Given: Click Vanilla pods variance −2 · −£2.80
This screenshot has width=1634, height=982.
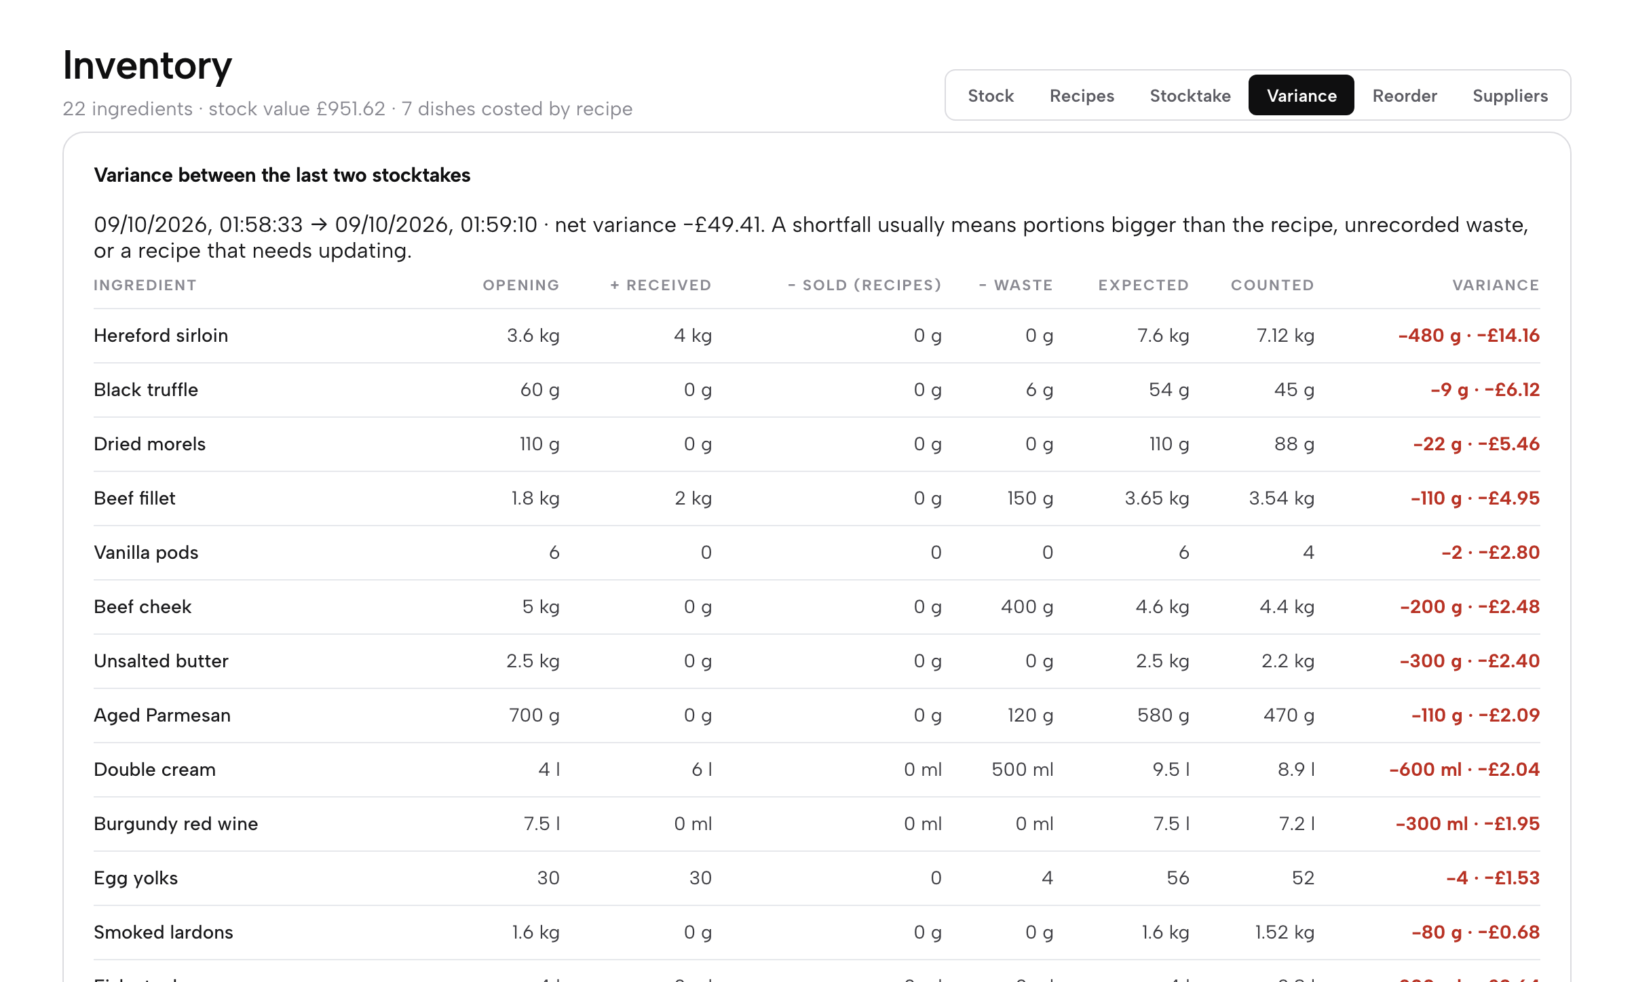Looking at the screenshot, I should [x=1490, y=553].
